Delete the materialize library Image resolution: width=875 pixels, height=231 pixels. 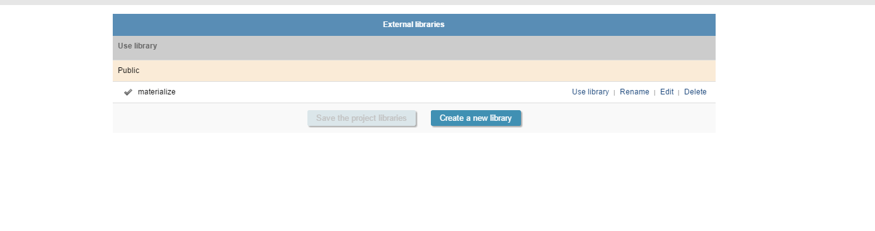click(695, 92)
